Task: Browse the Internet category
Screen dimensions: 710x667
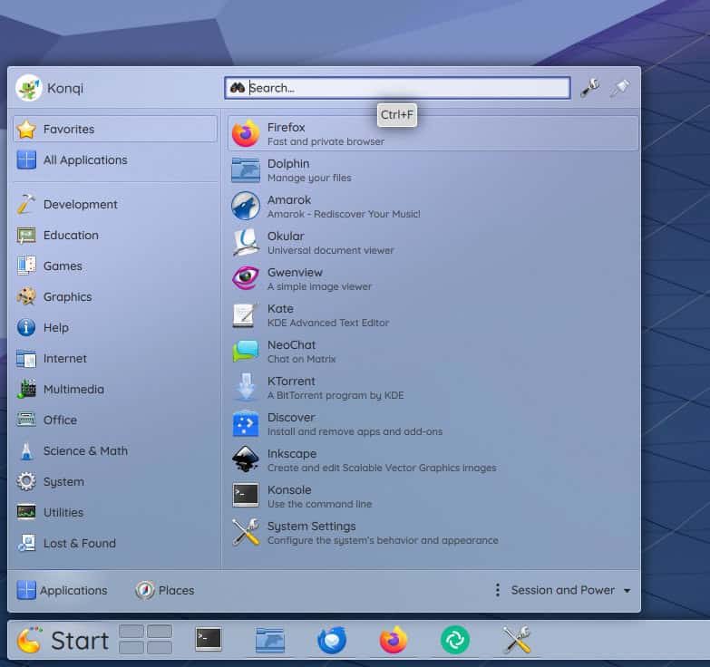Action: point(115,358)
